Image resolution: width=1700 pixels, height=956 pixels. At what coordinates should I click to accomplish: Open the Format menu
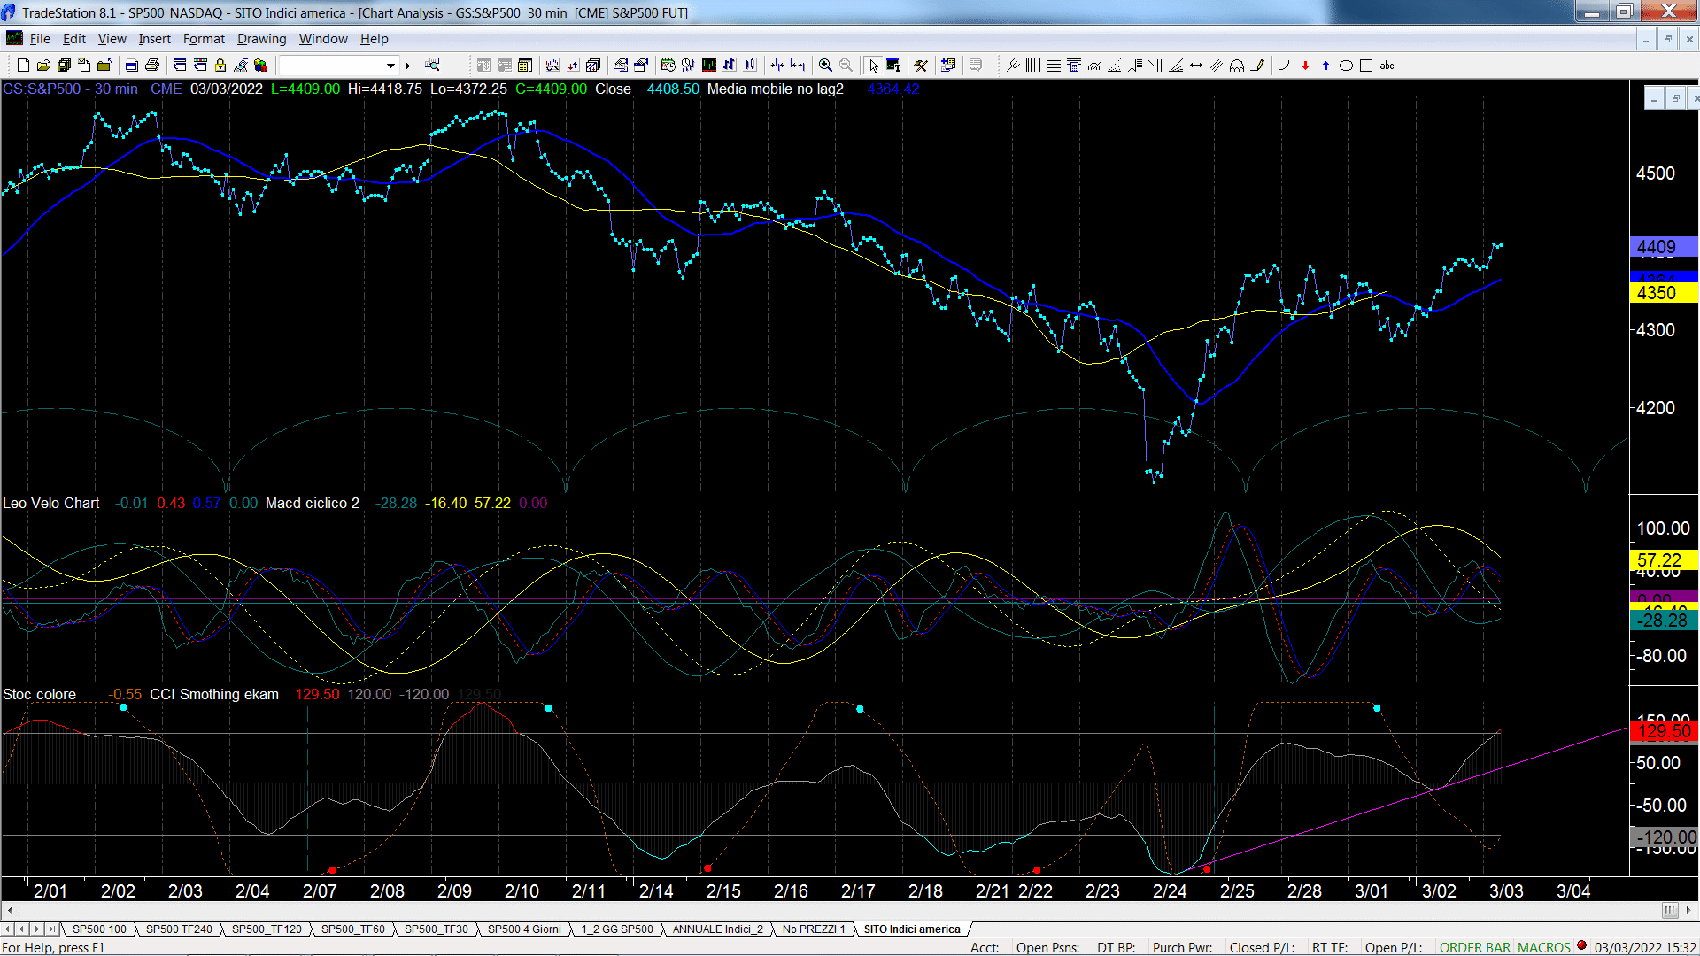click(204, 39)
